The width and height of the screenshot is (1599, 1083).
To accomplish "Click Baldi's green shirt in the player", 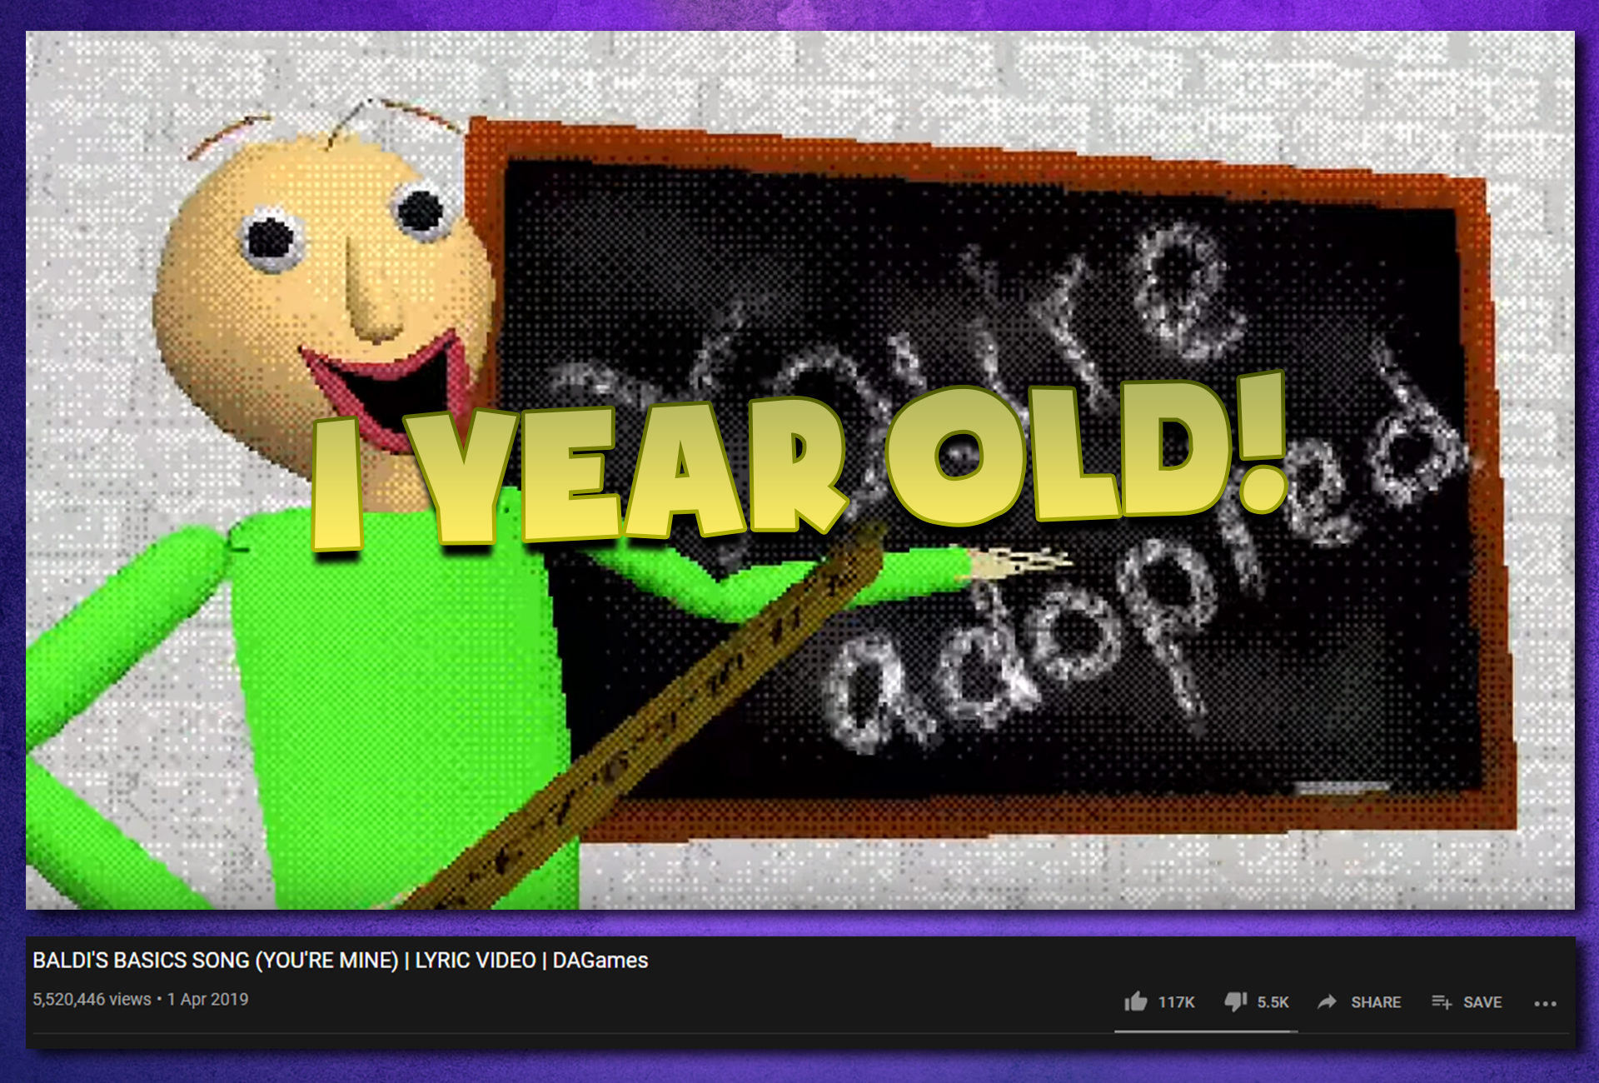I will pyautogui.click(x=391, y=691).
